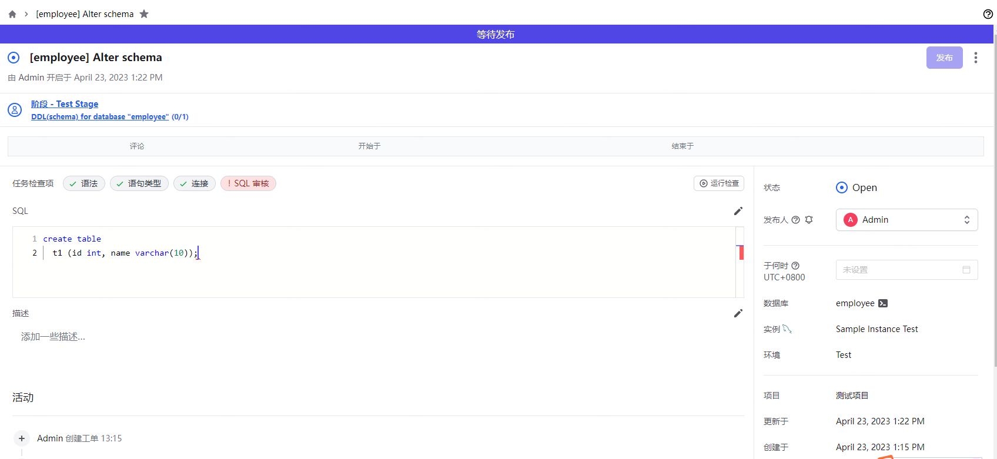Expand the Admin assignee dropdown

907,220
